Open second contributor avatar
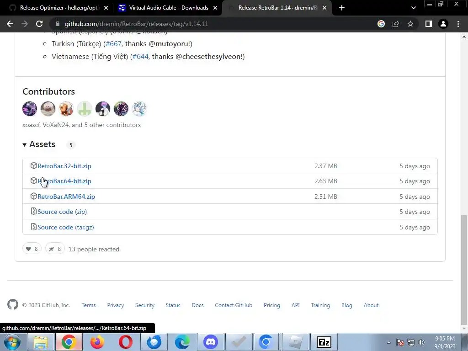Image resolution: width=468 pixels, height=351 pixels. click(48, 109)
